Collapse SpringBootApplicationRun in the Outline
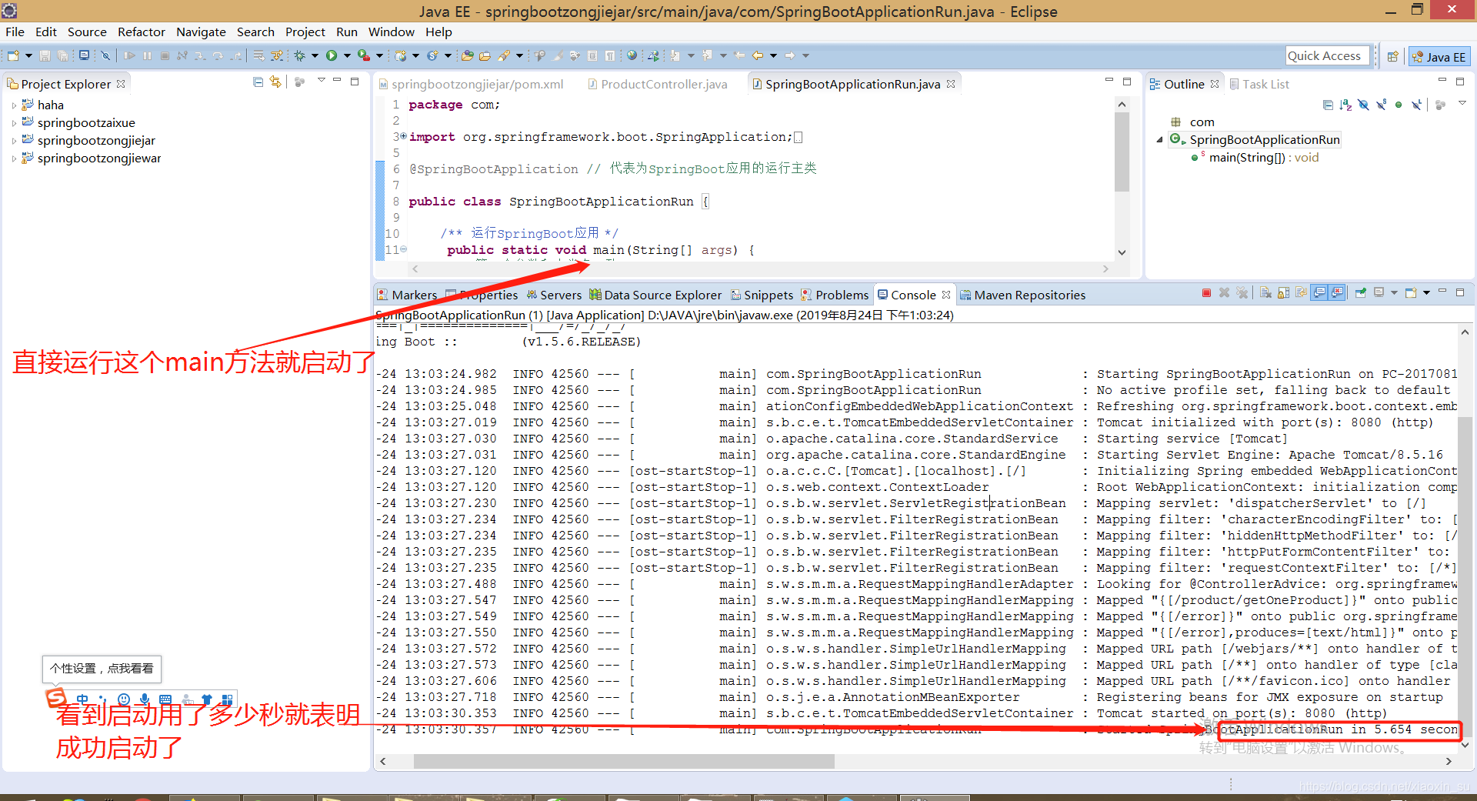 (x=1159, y=139)
